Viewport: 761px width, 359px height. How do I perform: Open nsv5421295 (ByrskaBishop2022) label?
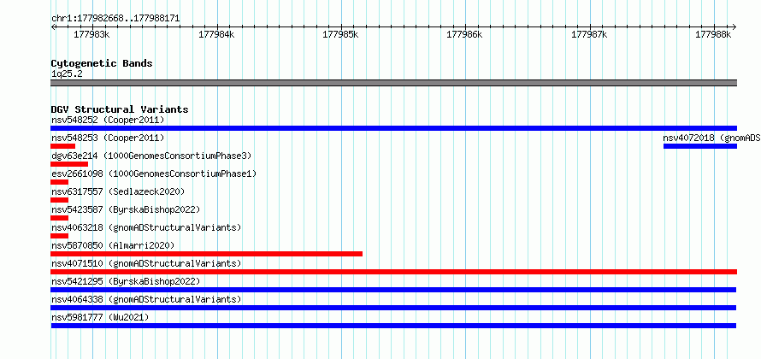click(x=126, y=281)
